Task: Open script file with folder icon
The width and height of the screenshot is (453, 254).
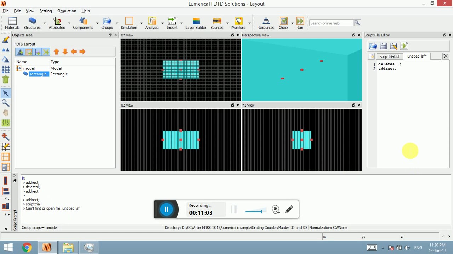Action: coord(373,46)
